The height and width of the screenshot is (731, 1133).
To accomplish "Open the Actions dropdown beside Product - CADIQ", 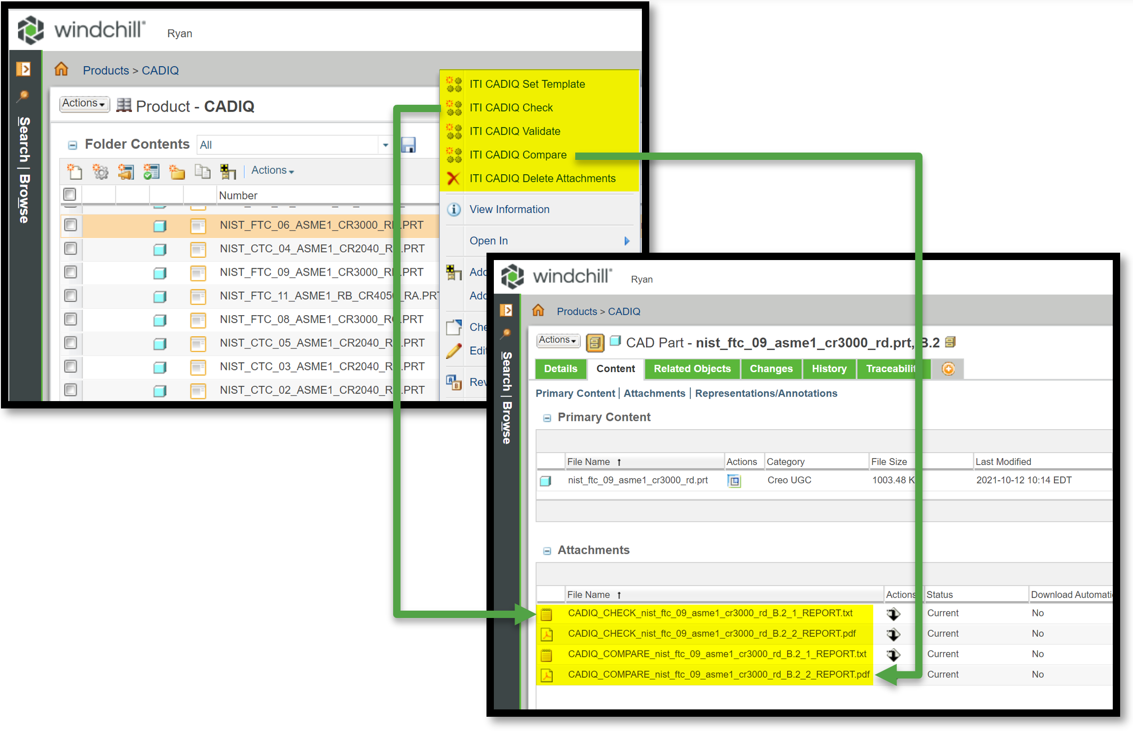I will click(84, 103).
